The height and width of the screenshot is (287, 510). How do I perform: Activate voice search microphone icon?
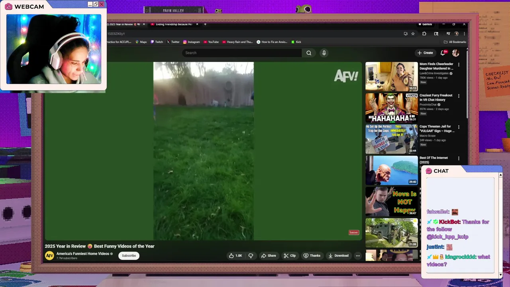pos(324,53)
